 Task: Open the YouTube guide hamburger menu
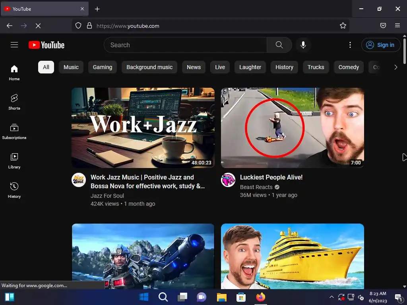point(14,45)
